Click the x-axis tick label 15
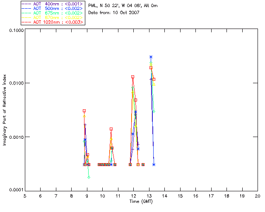 point(180,196)
